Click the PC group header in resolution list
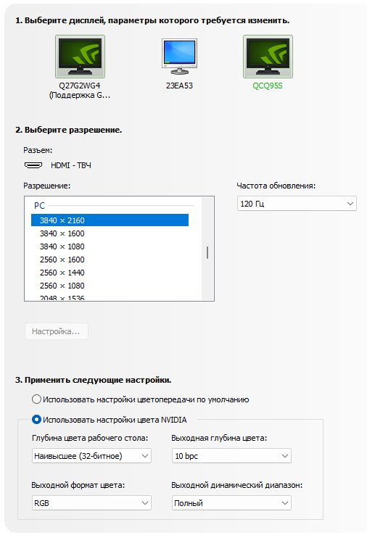Viewport: 367px width, 535px height. pos(39,206)
